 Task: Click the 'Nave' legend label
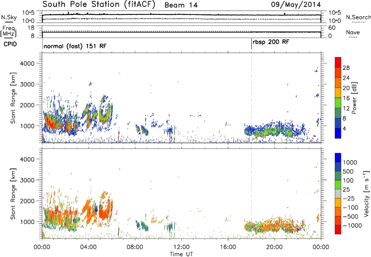coord(353,32)
